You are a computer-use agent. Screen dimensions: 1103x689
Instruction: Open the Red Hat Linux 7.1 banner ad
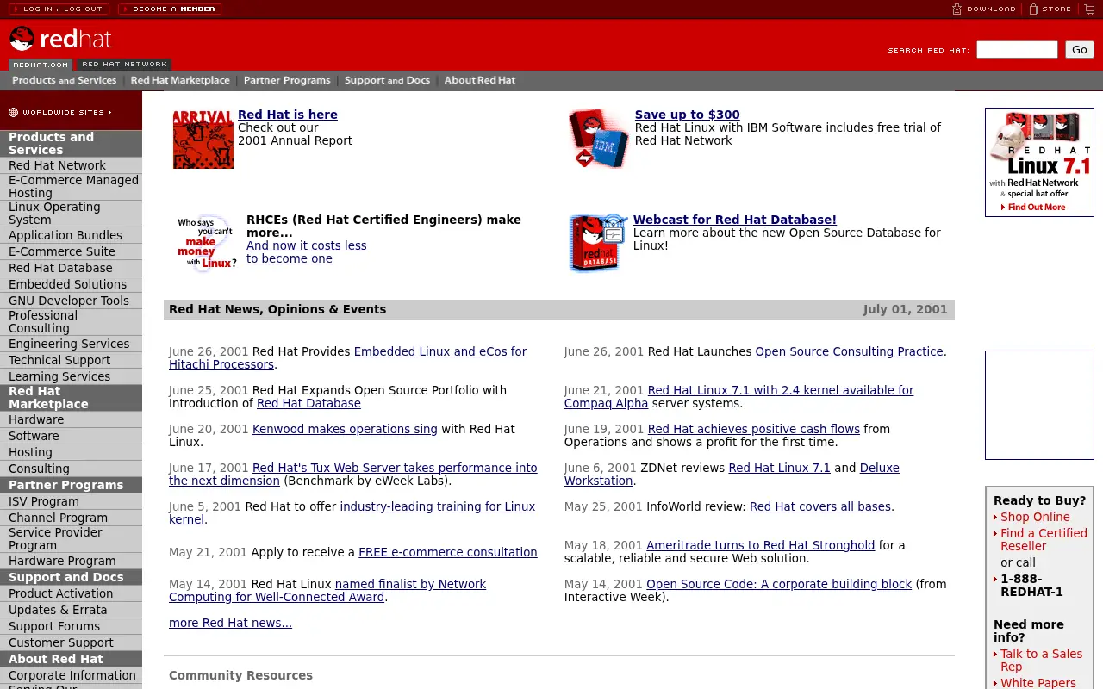[1039, 162]
